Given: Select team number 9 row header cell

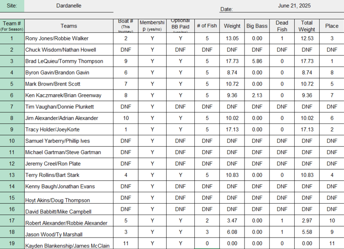Looking at the screenshot, I should 12,129.
